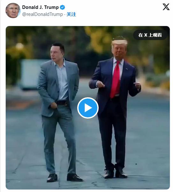Image resolution: width=173 pixels, height=192 pixels.
Task: Click the dot separator next to 关注
Action: [x=65, y=14]
